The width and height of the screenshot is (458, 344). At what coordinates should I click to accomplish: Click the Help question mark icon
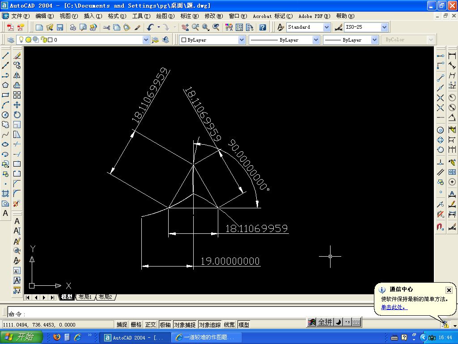263,27
